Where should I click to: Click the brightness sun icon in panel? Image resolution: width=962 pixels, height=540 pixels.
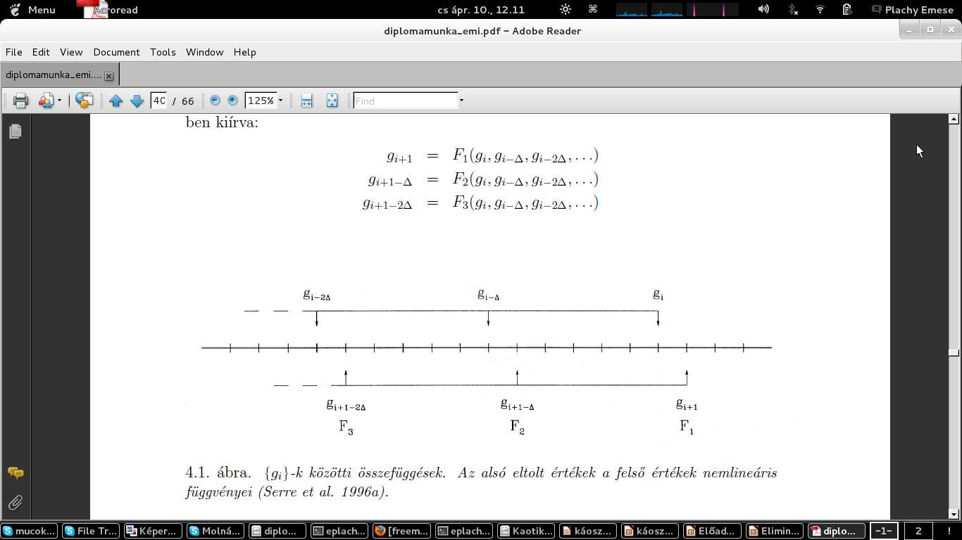click(566, 10)
